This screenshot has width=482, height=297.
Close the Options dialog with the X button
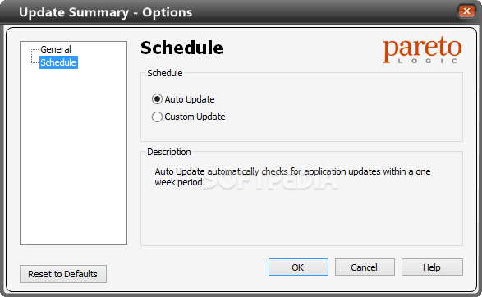tap(466, 11)
